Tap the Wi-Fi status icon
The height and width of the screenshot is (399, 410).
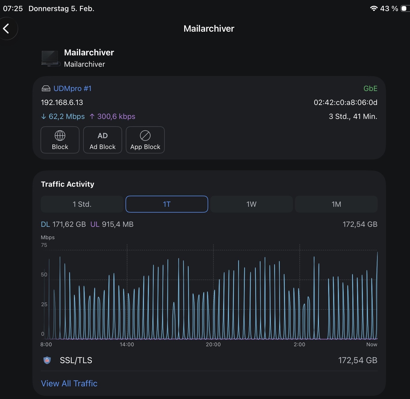coord(373,8)
